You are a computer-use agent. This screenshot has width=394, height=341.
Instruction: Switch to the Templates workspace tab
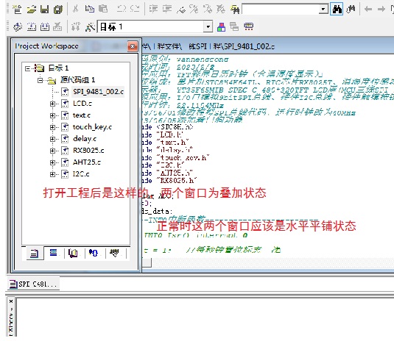click(115, 253)
